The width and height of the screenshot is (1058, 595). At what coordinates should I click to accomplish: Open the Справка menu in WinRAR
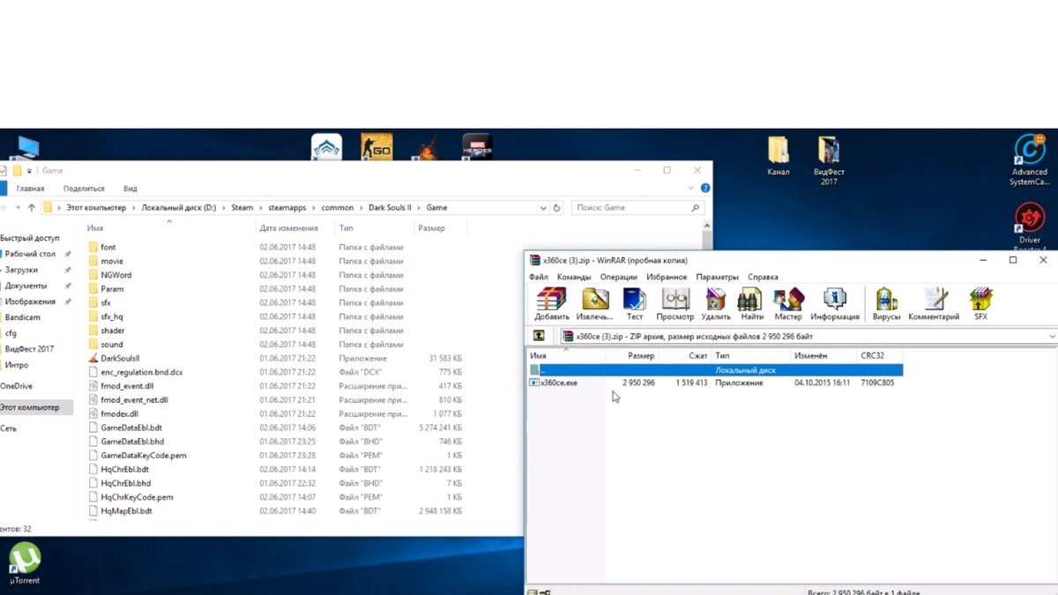(x=764, y=277)
